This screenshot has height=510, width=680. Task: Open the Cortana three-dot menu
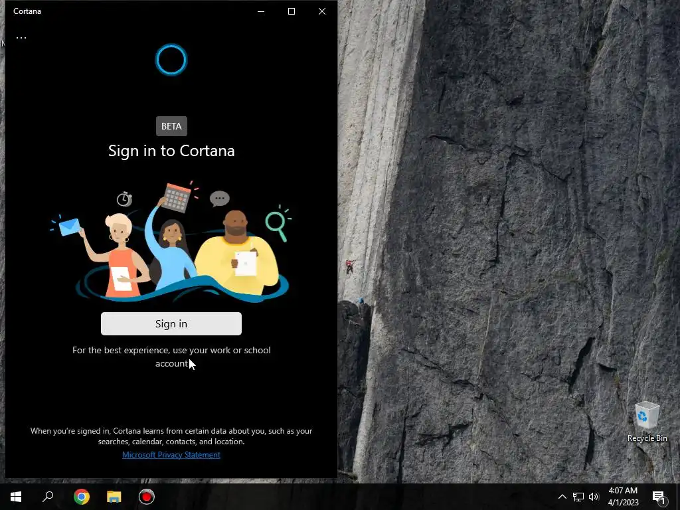click(21, 38)
